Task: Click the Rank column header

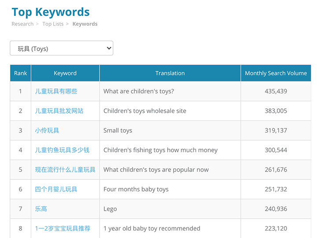Action: pos(20,73)
